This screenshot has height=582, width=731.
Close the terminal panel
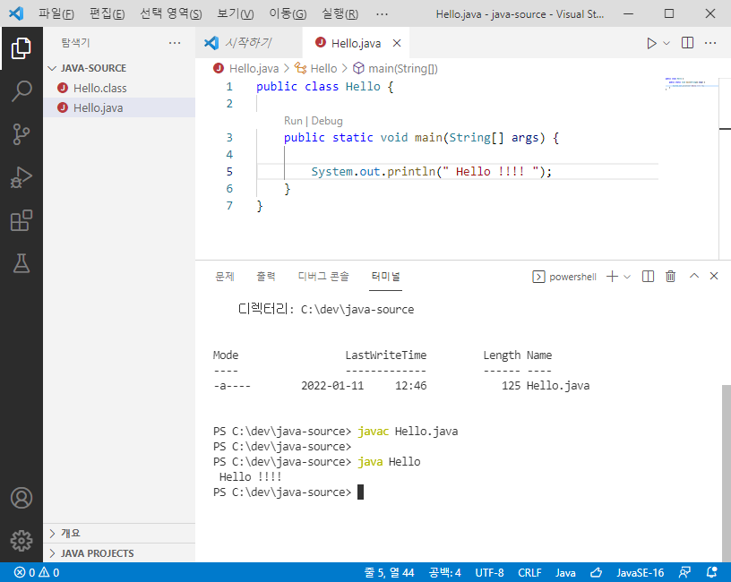(x=714, y=276)
